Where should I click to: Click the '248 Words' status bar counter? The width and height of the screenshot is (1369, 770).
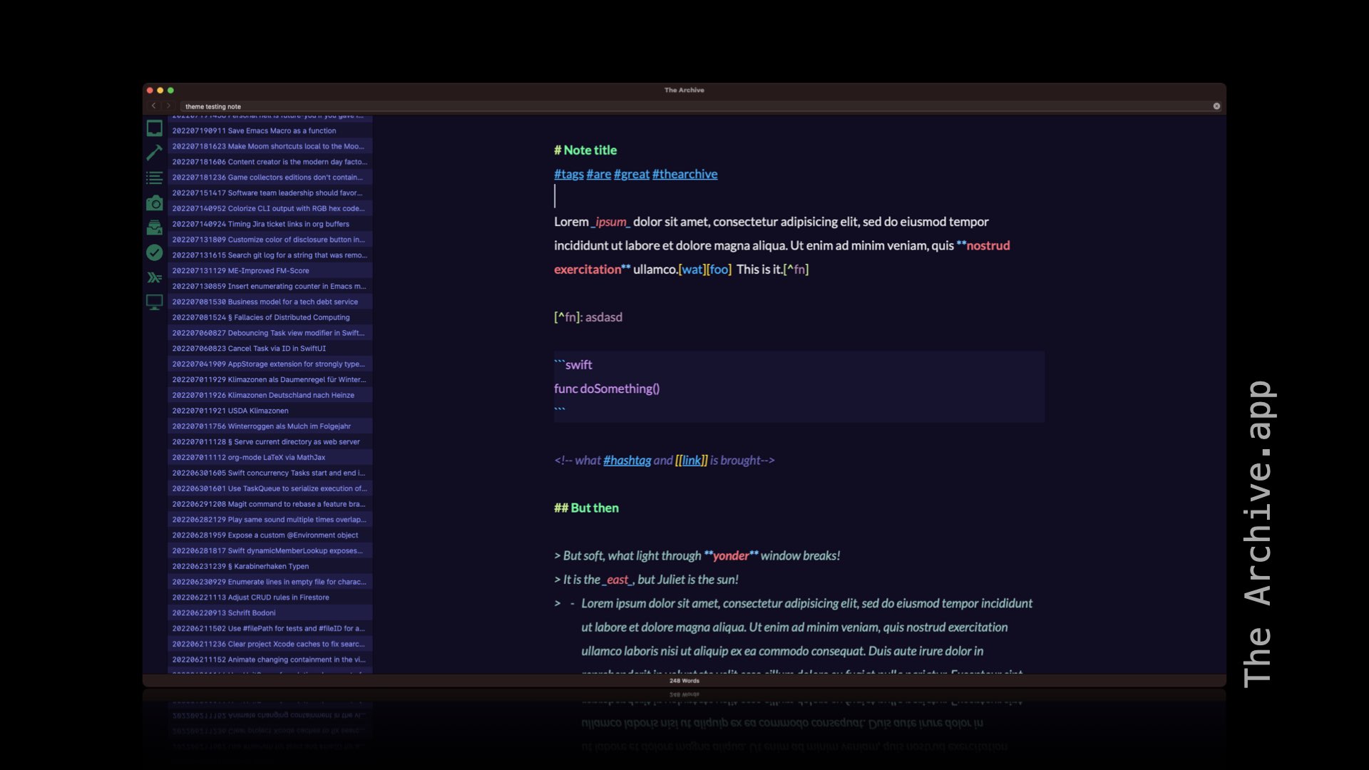pyautogui.click(x=684, y=681)
